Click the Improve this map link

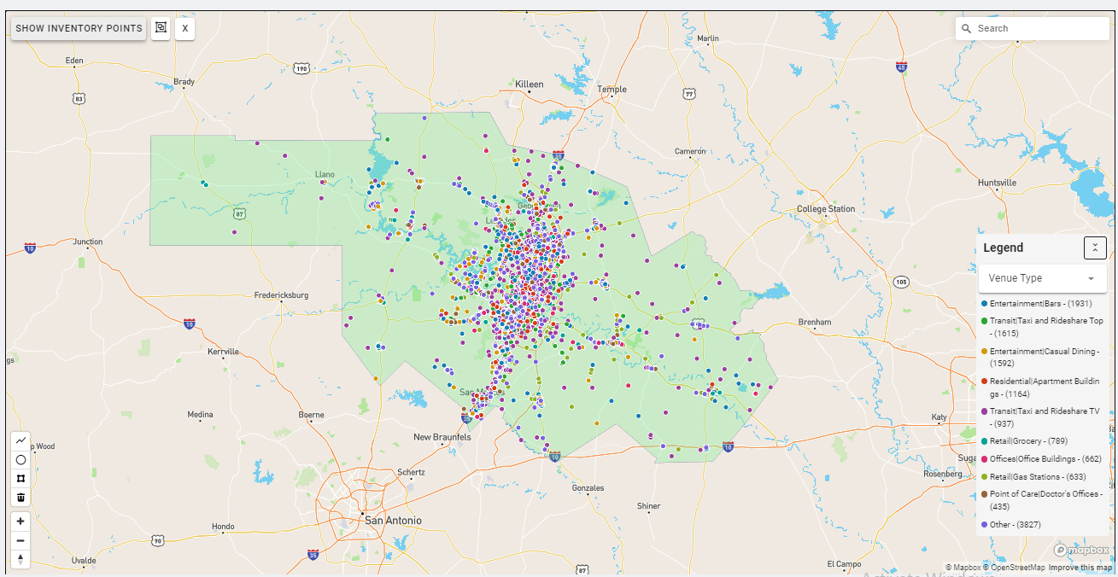(1079, 568)
